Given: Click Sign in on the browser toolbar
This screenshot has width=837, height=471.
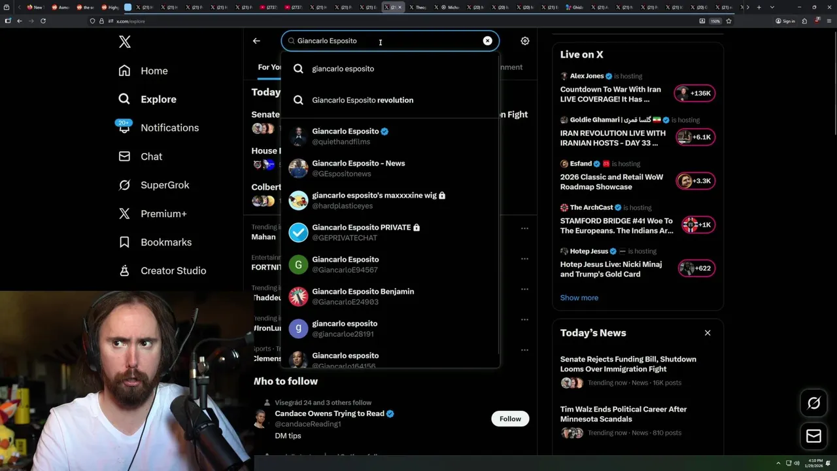Looking at the screenshot, I should 785,21.
